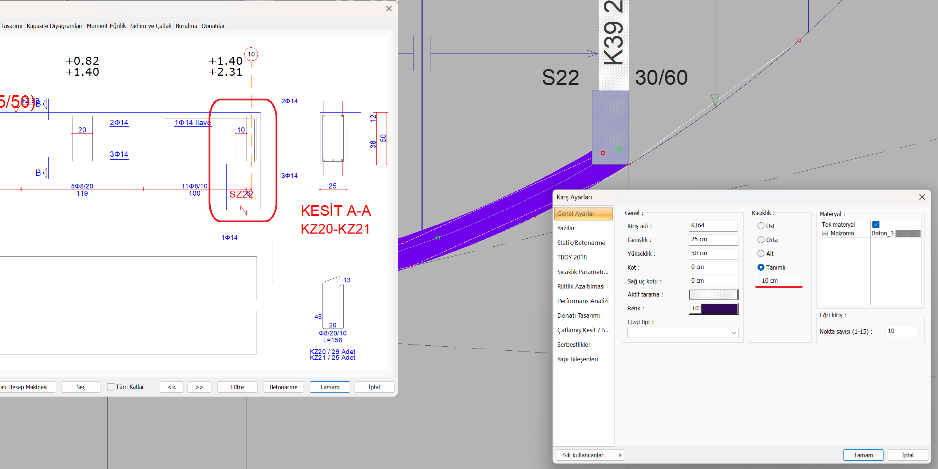Click the '11Φ8/10' stirrup spacing label
The width and height of the screenshot is (938, 469).
(x=194, y=186)
